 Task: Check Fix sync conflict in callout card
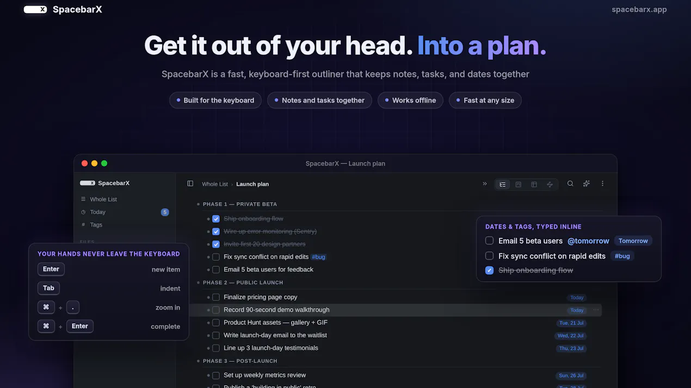click(489, 256)
